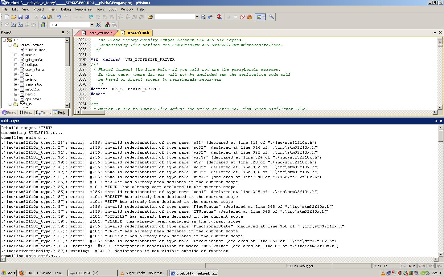
Task: Open the SVCS menu
Action: [x=112, y=9]
